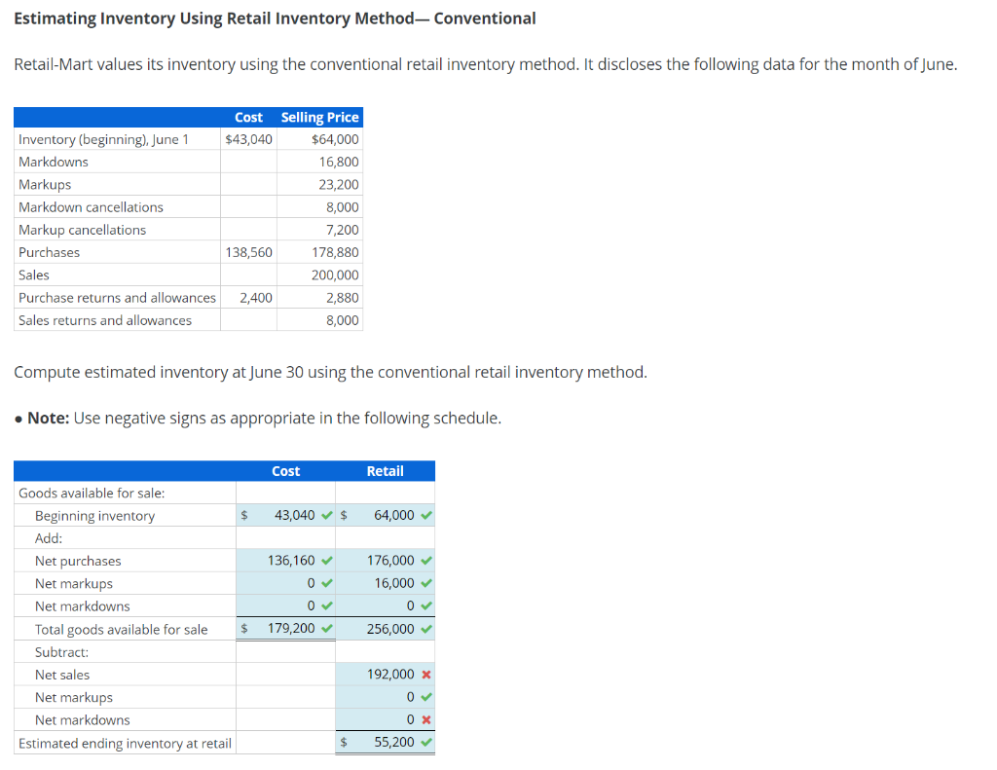Screen dimensions: 997x770
Task: Click the $43,040 cost value in data table
Action: click(x=248, y=139)
